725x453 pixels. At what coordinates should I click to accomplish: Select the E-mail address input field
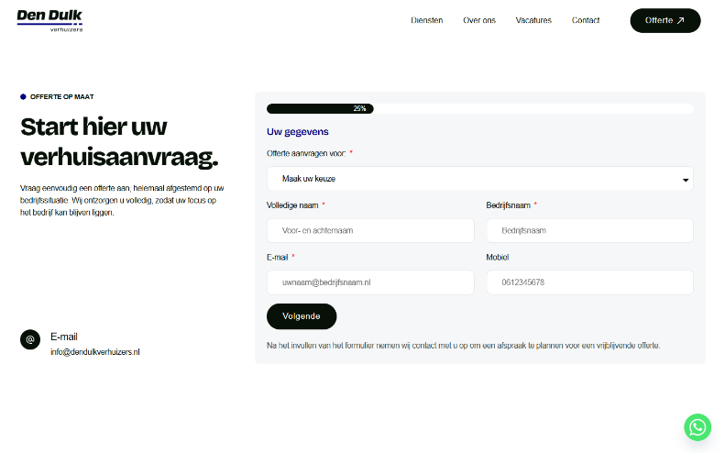pos(370,282)
